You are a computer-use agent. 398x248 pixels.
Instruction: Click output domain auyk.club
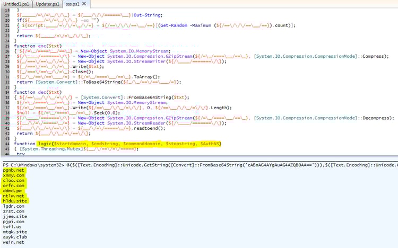click(x=15, y=237)
